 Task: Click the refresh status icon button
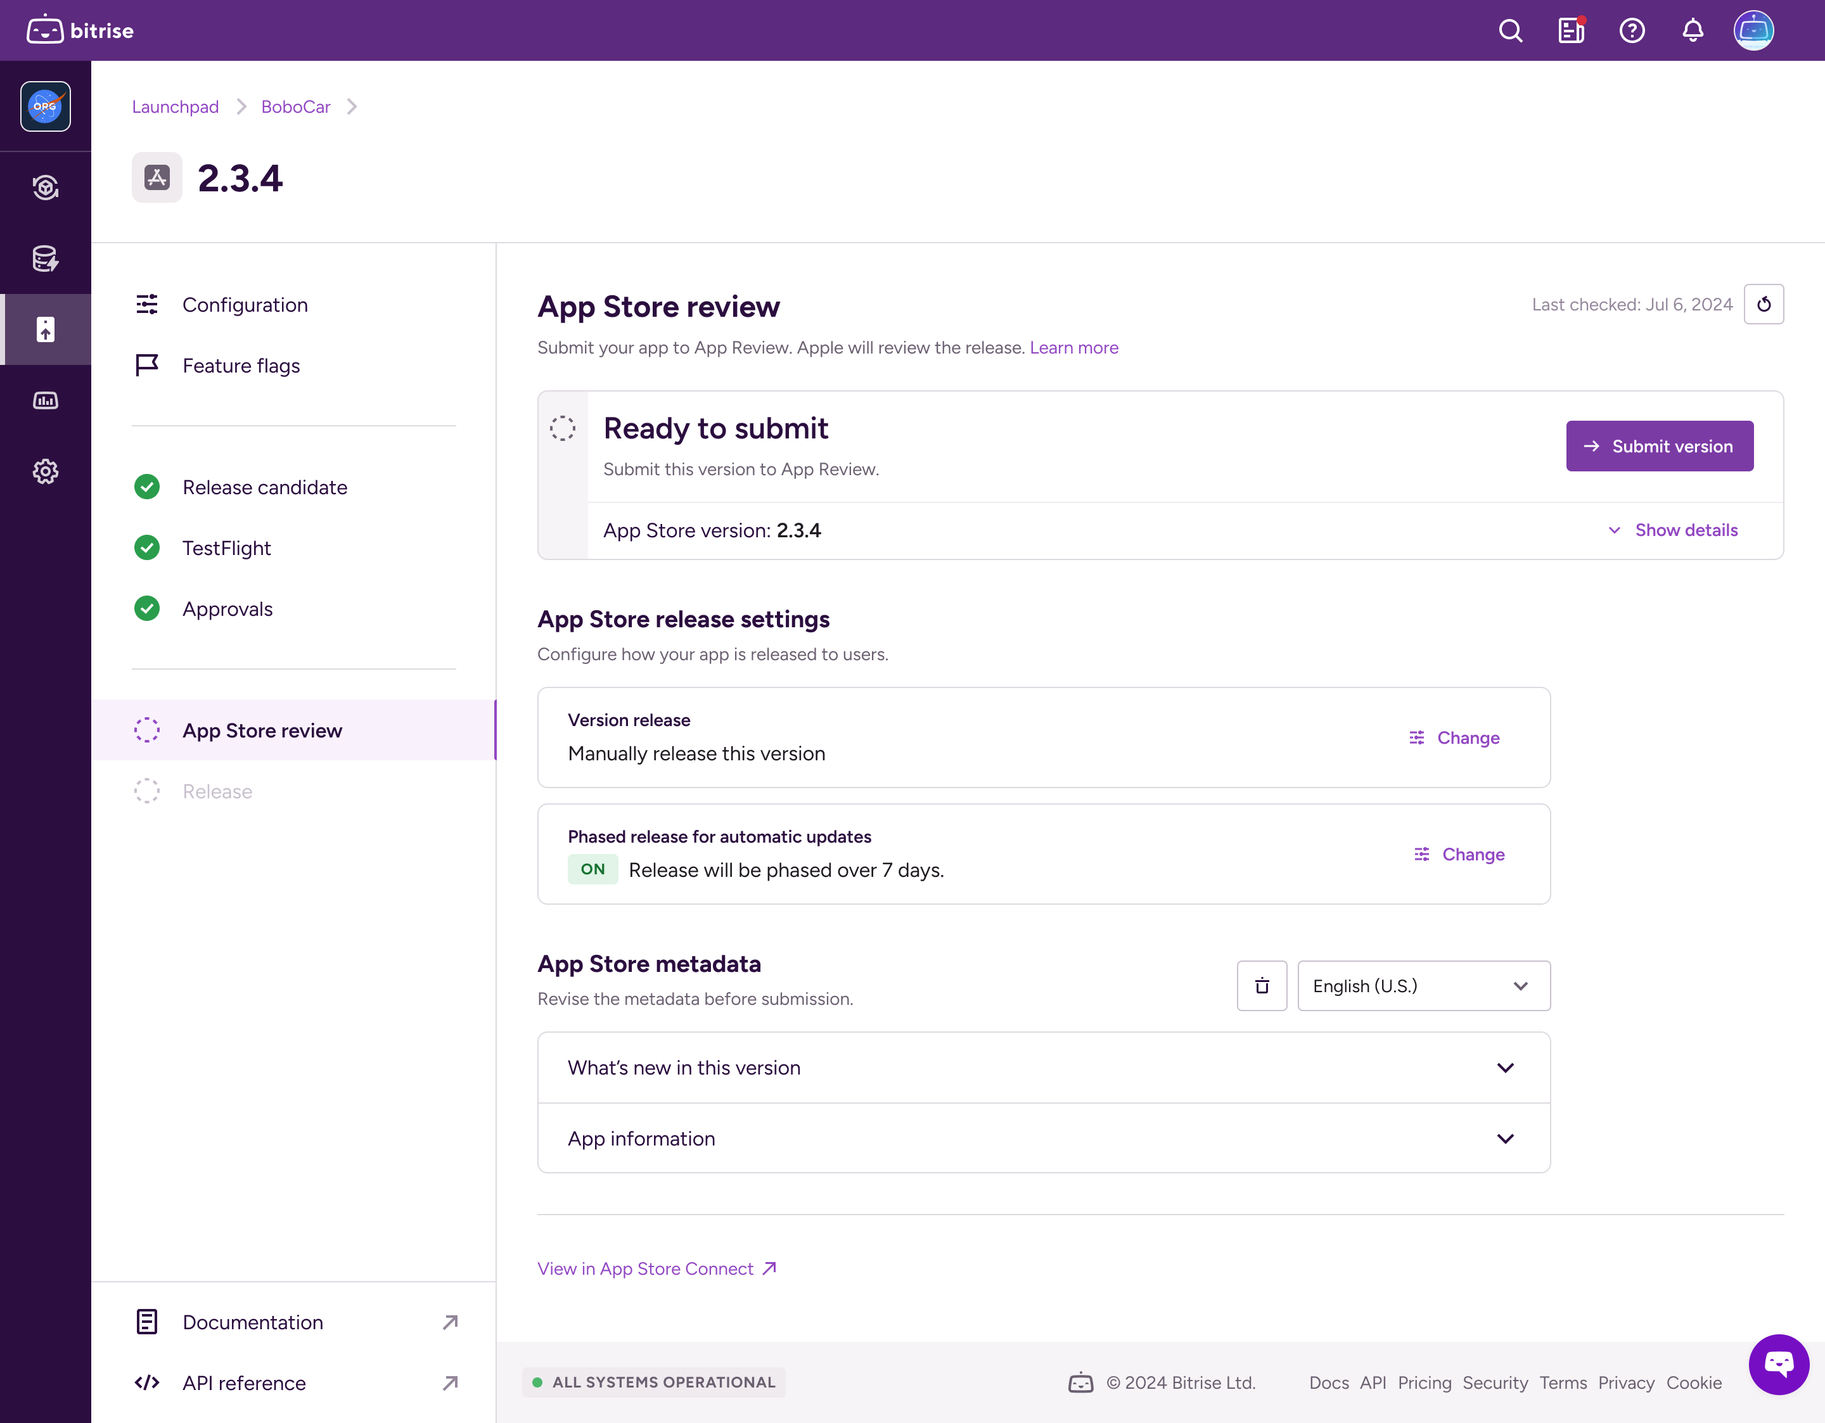tap(1763, 304)
